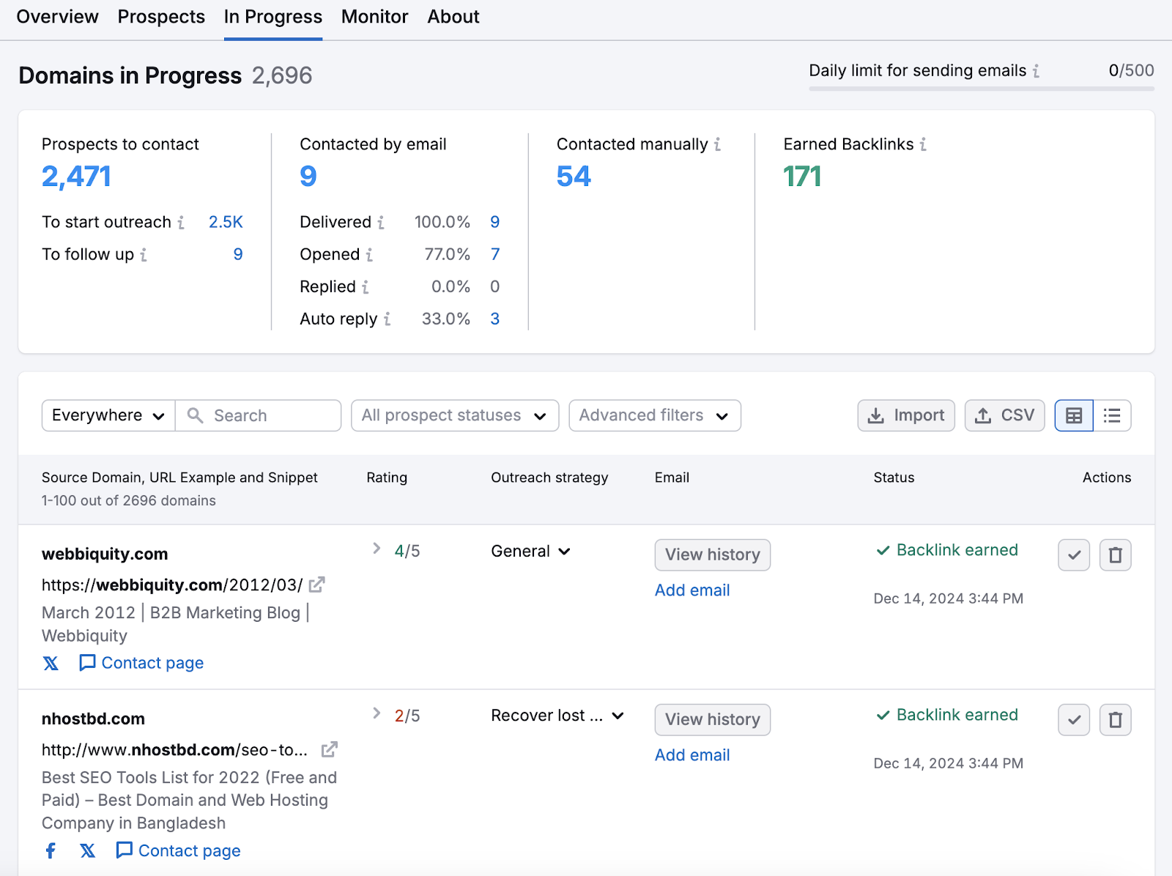Switch to compact list view
This screenshot has height=876, width=1172.
tap(1112, 416)
